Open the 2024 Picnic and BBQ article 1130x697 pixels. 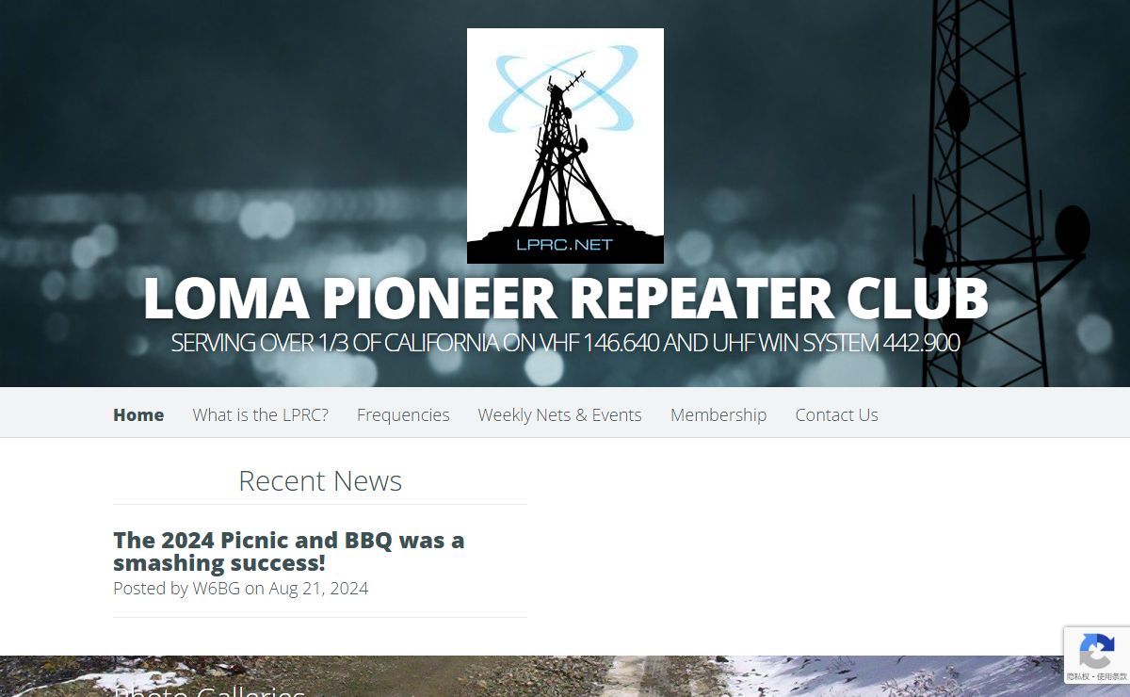pyautogui.click(x=289, y=551)
